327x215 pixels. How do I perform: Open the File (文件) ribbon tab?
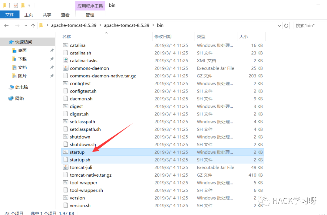click(10, 15)
